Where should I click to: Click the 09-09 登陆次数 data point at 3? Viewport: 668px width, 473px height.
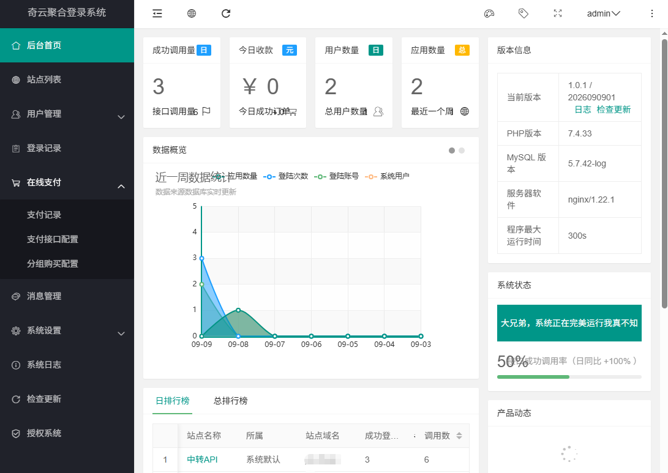pos(201,258)
